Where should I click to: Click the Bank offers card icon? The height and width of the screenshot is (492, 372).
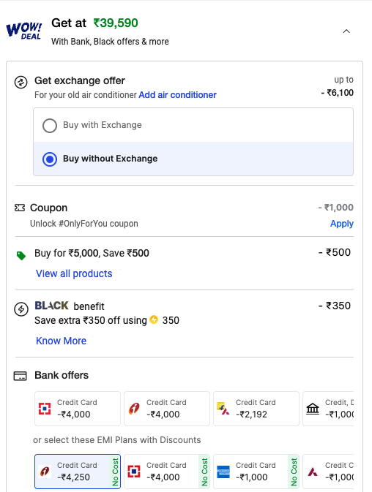20,376
